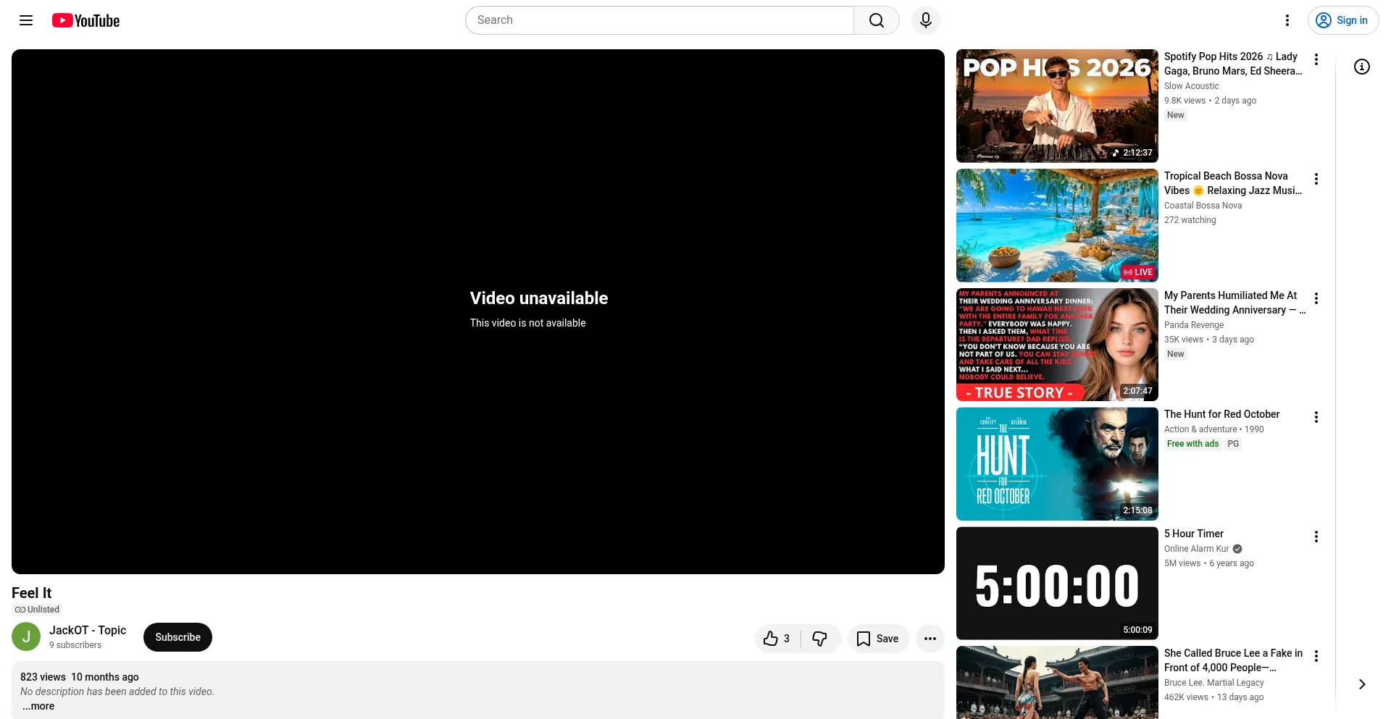
Task: Expand description with ...more
Action: [x=38, y=706]
